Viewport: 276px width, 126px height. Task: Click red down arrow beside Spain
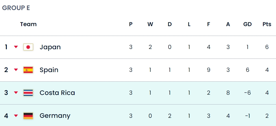tap(16, 70)
